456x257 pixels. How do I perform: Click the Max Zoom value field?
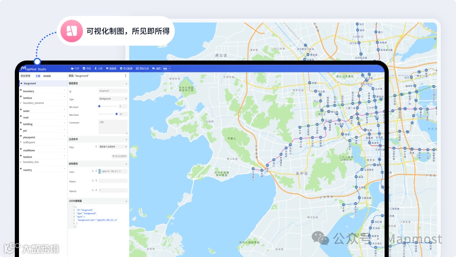coord(123,114)
